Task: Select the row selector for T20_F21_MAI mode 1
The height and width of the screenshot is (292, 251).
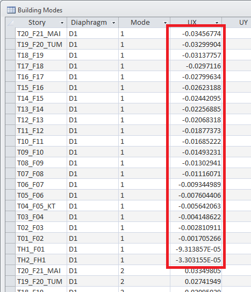Action: tap(10, 33)
